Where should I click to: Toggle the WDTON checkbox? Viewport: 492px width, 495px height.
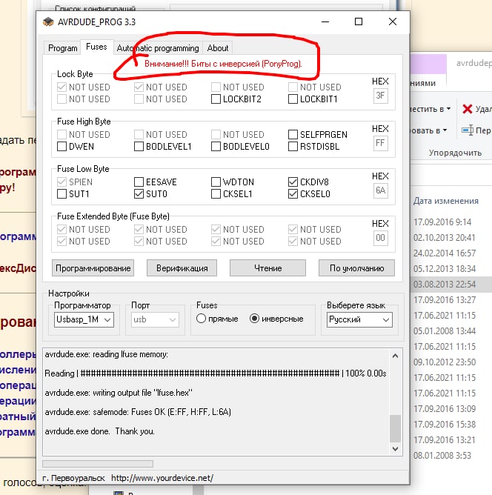coord(216,182)
